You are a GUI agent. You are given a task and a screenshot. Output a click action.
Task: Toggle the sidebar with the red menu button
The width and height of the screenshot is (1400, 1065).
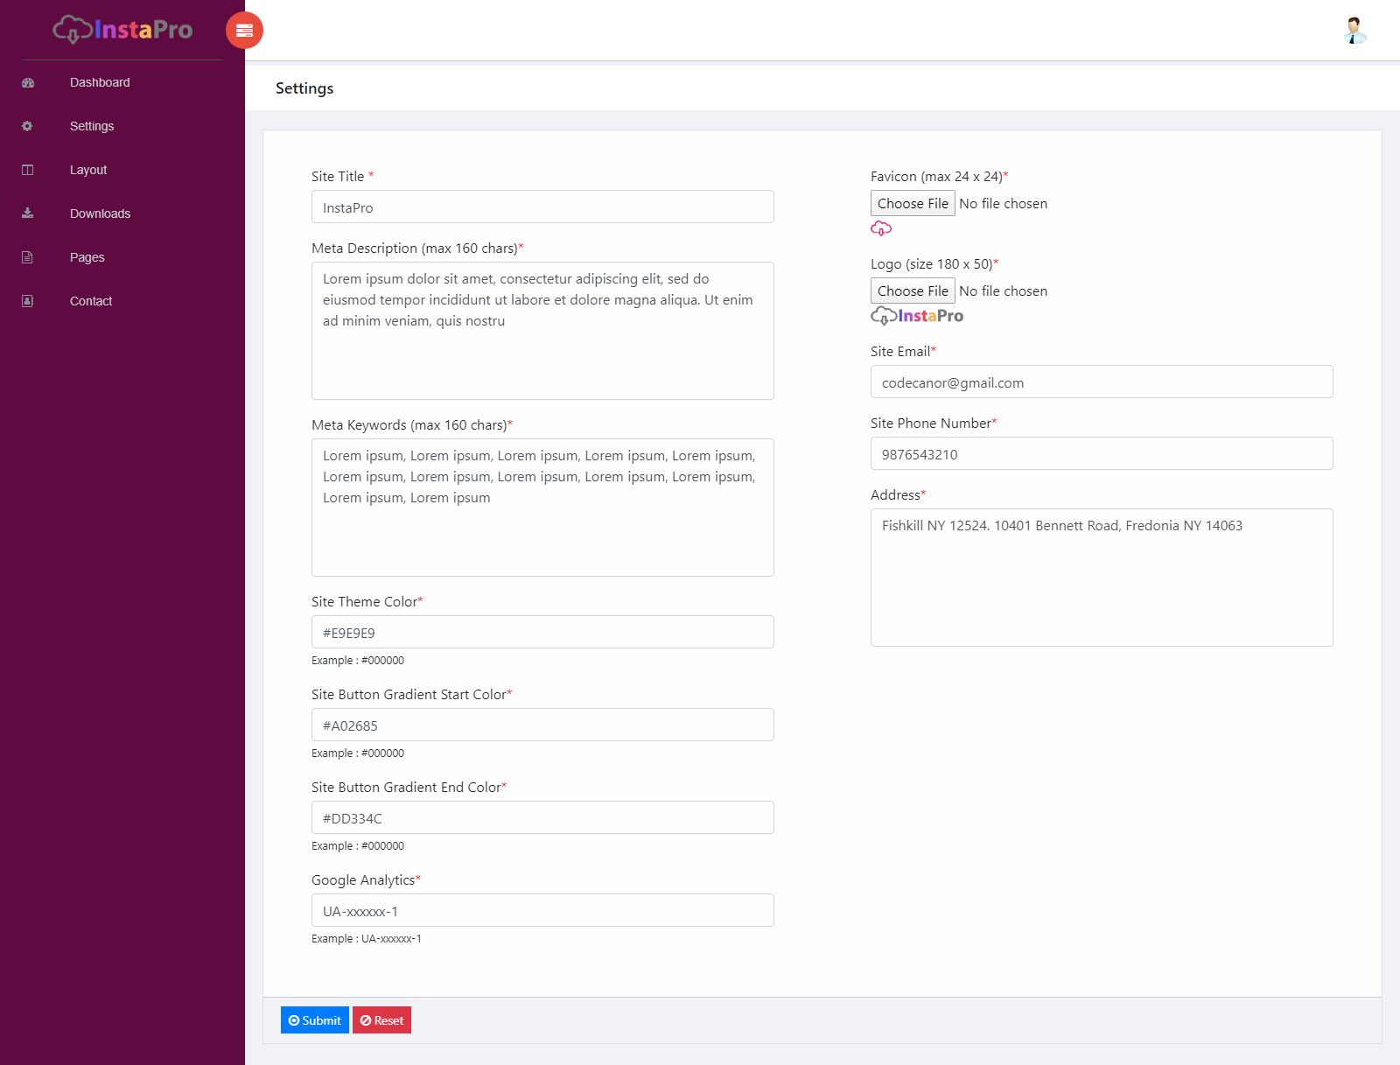pos(244,31)
